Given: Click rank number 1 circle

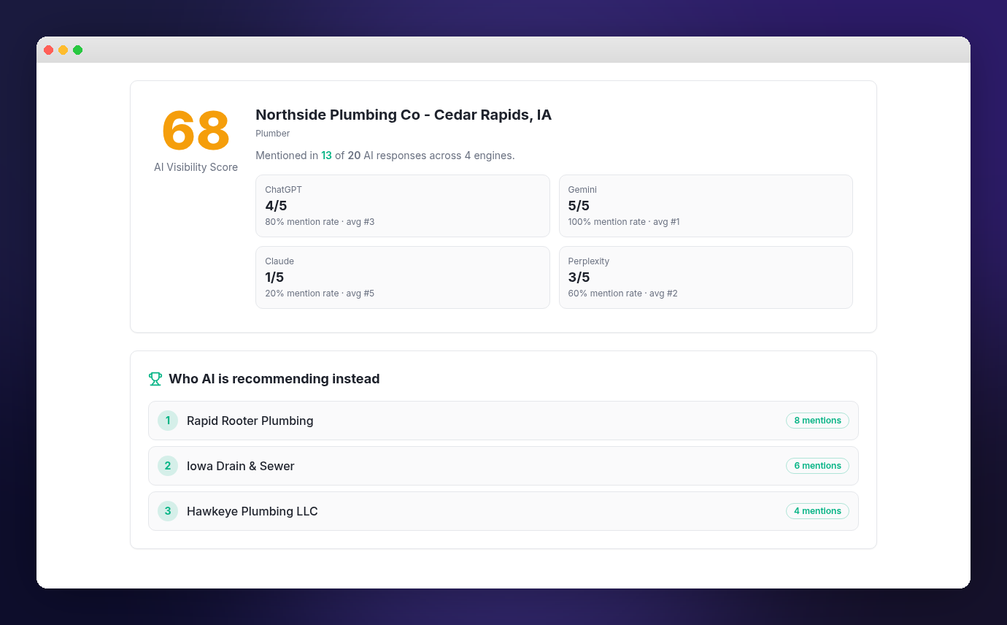Looking at the screenshot, I should pos(168,421).
